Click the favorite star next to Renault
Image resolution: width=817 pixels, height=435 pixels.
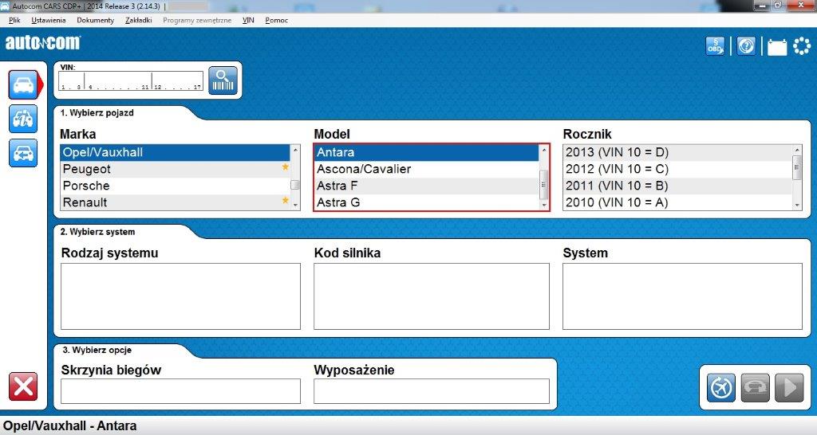(x=285, y=200)
